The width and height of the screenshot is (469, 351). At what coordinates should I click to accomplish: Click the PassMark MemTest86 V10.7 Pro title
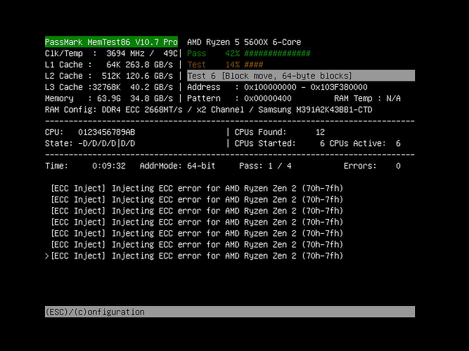pos(111,42)
